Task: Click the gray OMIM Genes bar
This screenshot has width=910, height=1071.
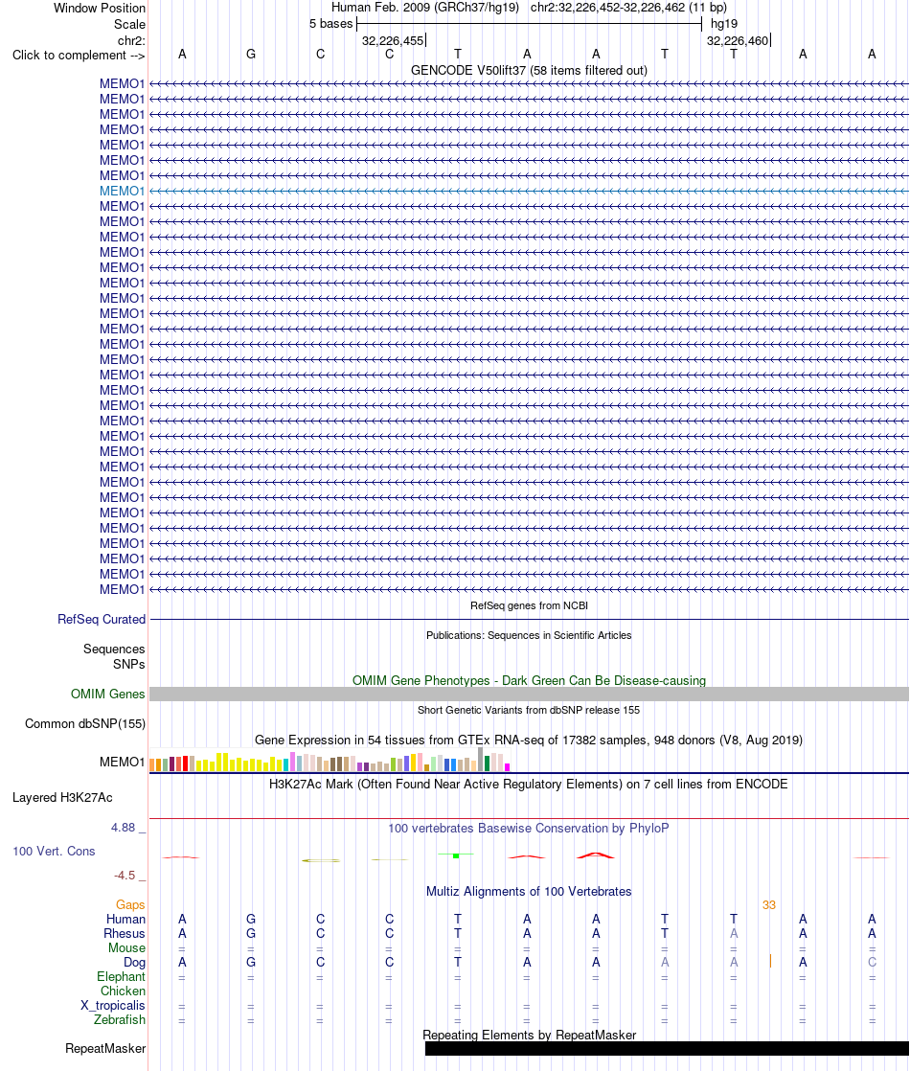Action: (x=529, y=694)
